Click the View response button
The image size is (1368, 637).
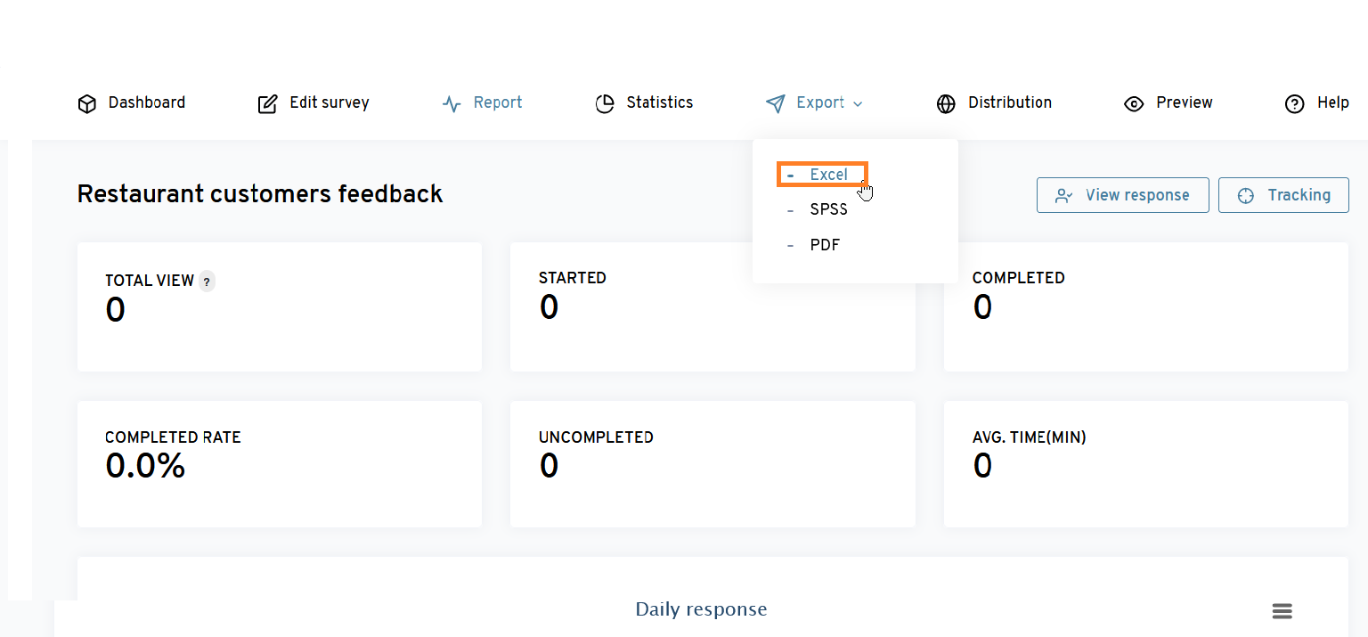pos(1122,195)
